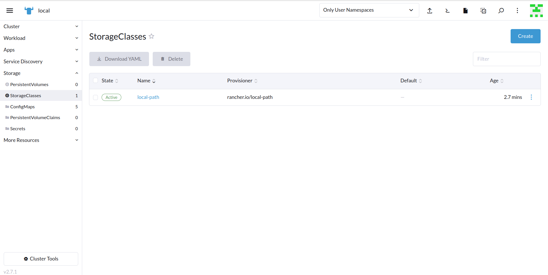Click the user avatar in the header
This screenshot has width=548, height=275.
(x=536, y=11)
